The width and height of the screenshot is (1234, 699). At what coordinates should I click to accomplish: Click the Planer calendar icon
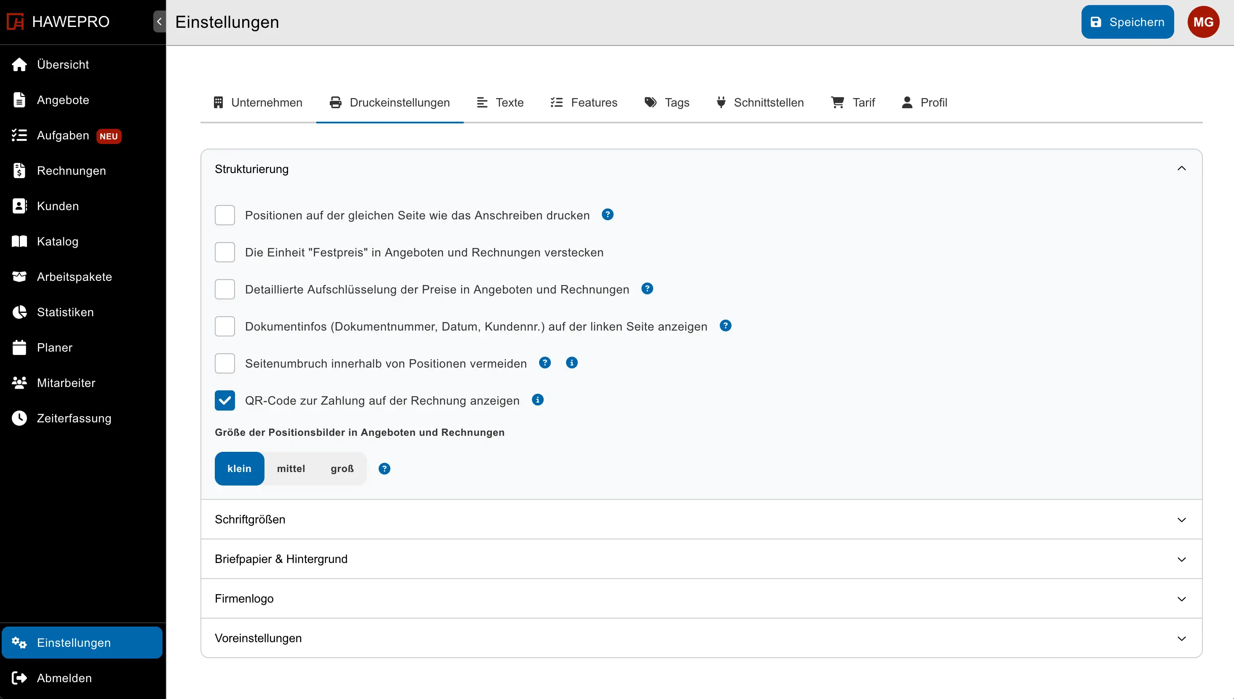coord(19,347)
